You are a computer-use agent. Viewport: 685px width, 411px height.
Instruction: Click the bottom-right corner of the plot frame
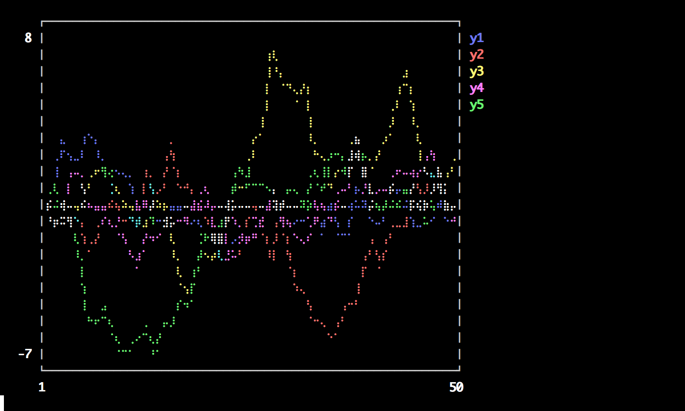coord(459,370)
